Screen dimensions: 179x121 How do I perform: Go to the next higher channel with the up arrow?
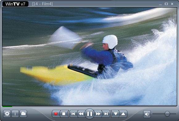(x=123, y=114)
